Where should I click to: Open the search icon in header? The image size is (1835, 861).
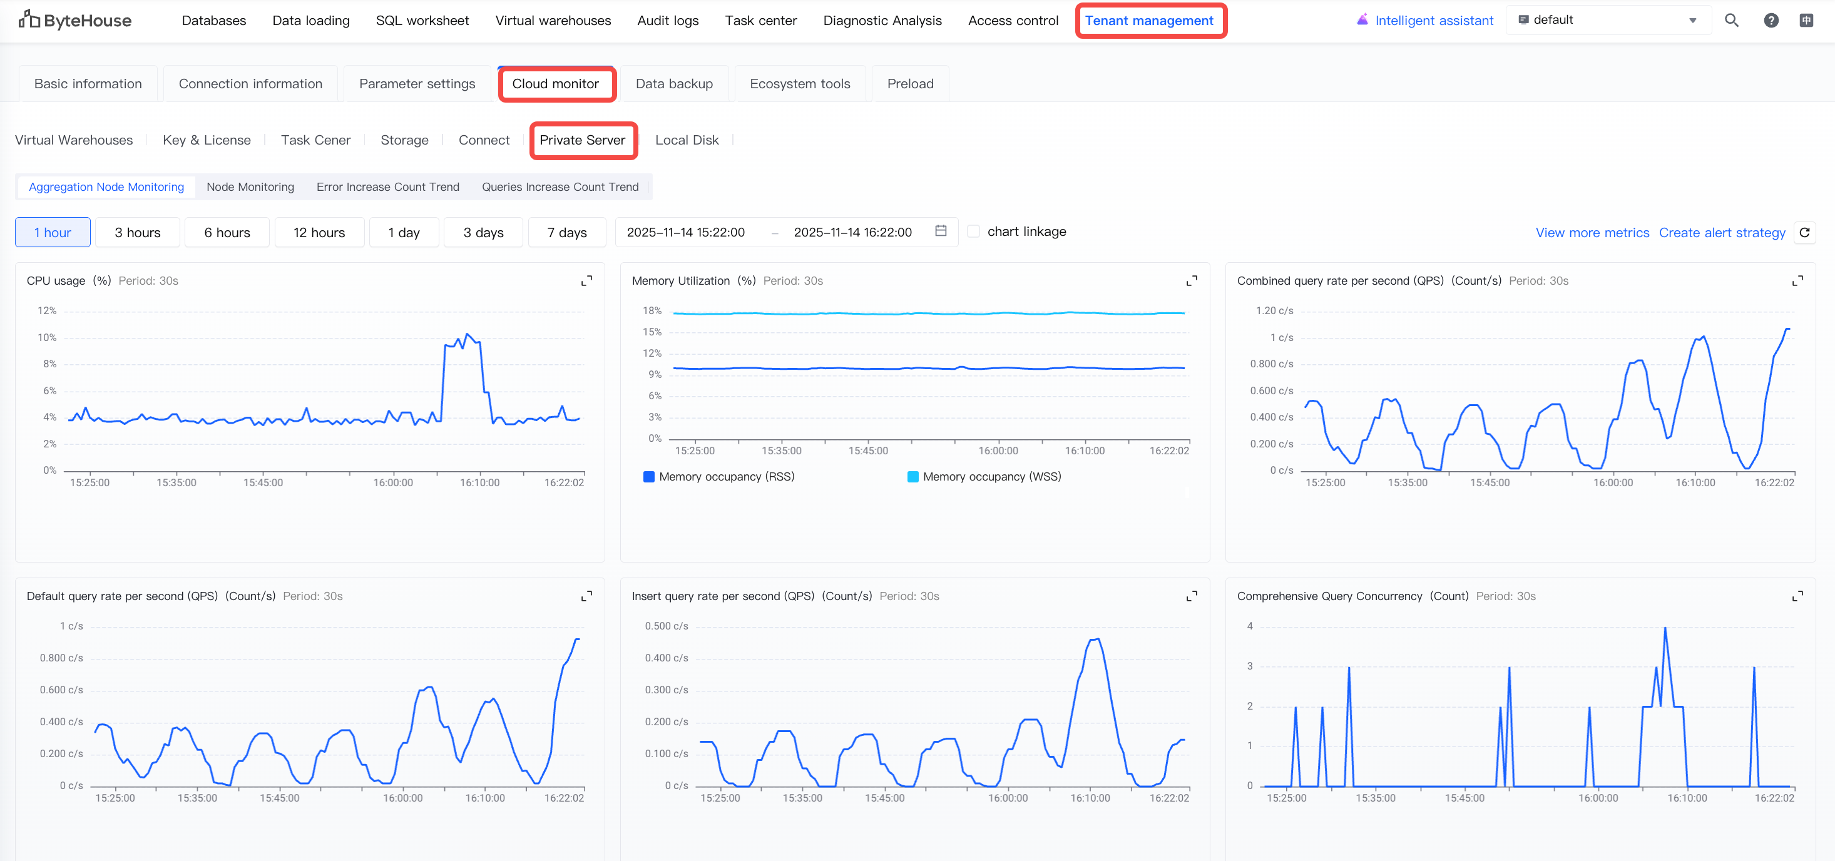[1732, 20]
